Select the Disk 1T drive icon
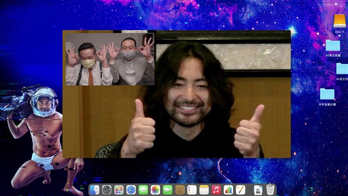Image resolution: width=348 pixels, height=196 pixels. [x=340, y=21]
